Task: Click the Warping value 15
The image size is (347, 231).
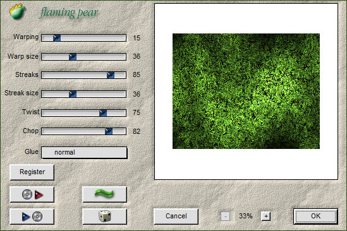Action: [x=137, y=38]
